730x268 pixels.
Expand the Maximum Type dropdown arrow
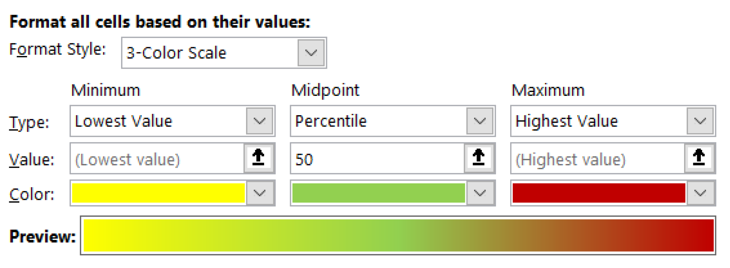[x=700, y=121]
